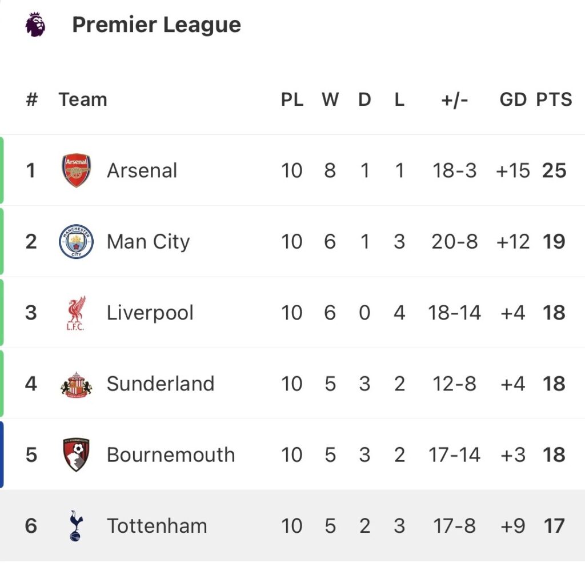
Task: Open the Premier League title link
Action: point(157,25)
